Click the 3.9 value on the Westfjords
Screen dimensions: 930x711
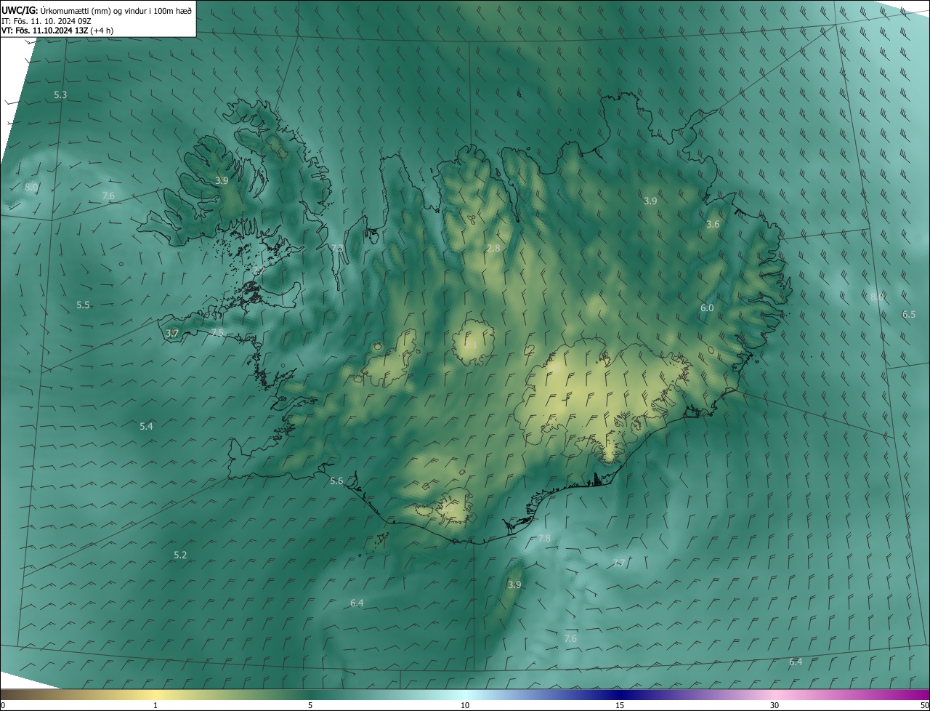[x=222, y=180]
